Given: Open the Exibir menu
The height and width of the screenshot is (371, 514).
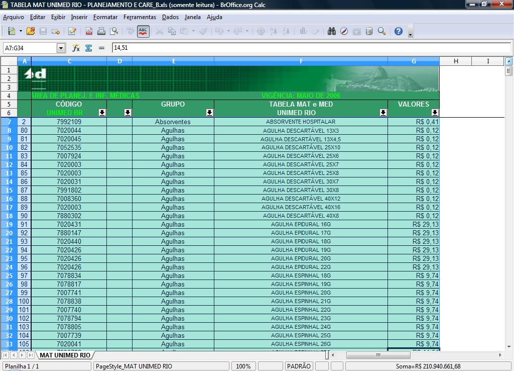Looking at the screenshot, I should (58, 17).
